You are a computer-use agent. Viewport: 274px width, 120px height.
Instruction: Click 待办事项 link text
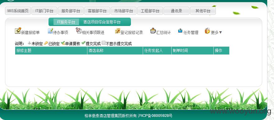[x=60, y=32]
